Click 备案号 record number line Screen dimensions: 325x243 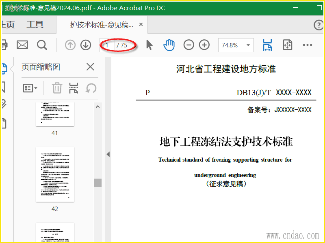279,110
